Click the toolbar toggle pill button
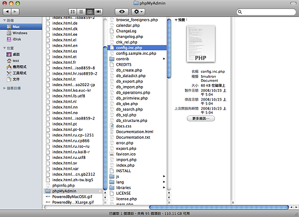The image size is (299, 217). click(293, 3)
